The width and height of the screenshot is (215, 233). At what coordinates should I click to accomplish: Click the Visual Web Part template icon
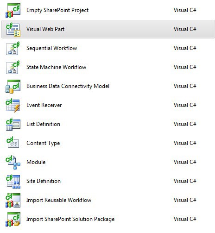(13, 29)
